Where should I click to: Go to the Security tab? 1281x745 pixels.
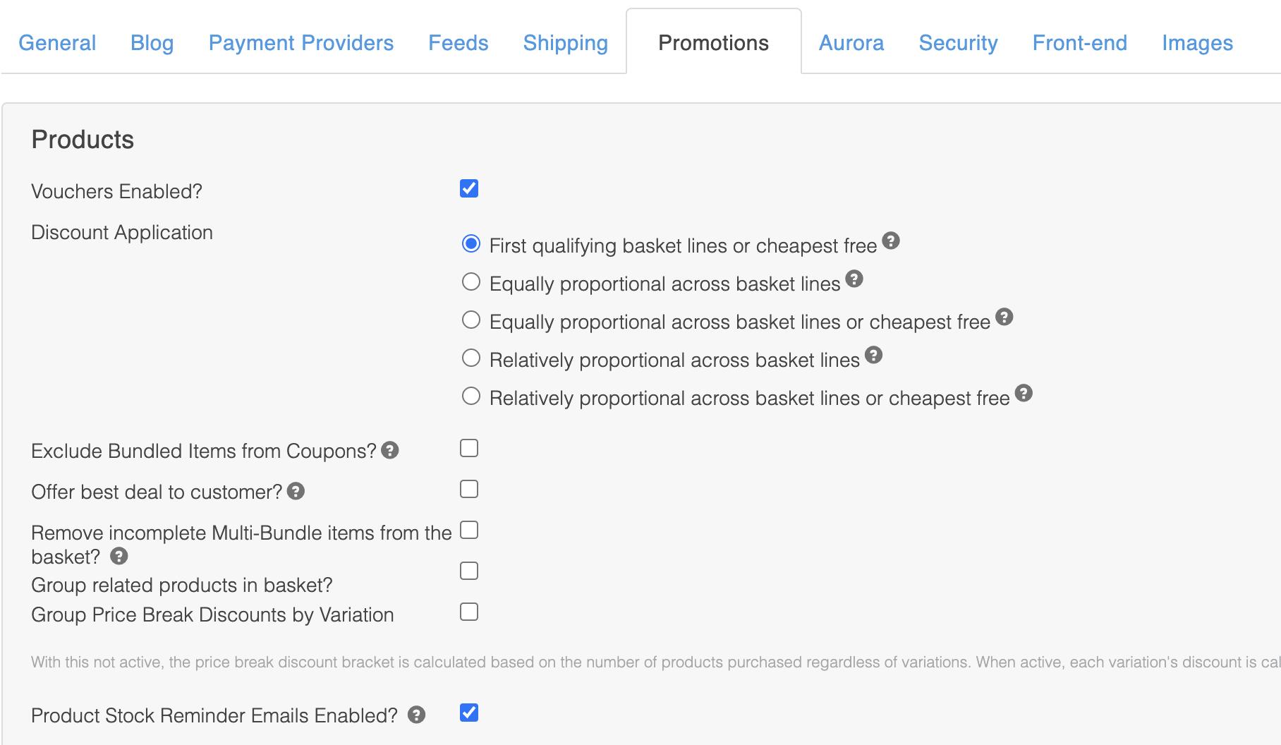click(x=958, y=43)
